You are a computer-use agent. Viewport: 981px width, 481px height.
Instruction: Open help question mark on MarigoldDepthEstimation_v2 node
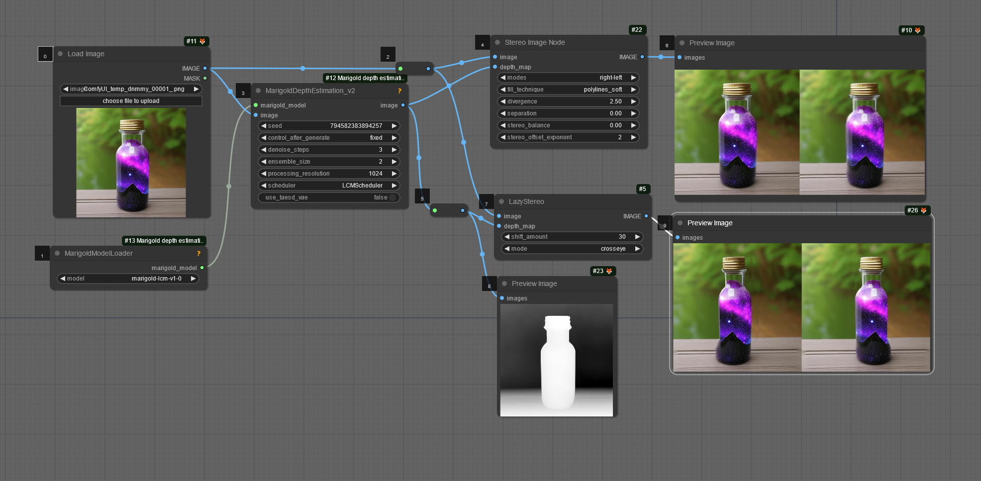(399, 91)
